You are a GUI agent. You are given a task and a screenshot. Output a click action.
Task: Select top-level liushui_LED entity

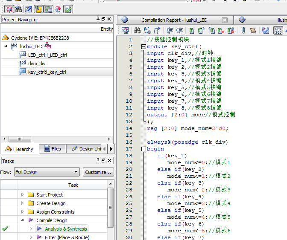click(x=31, y=46)
